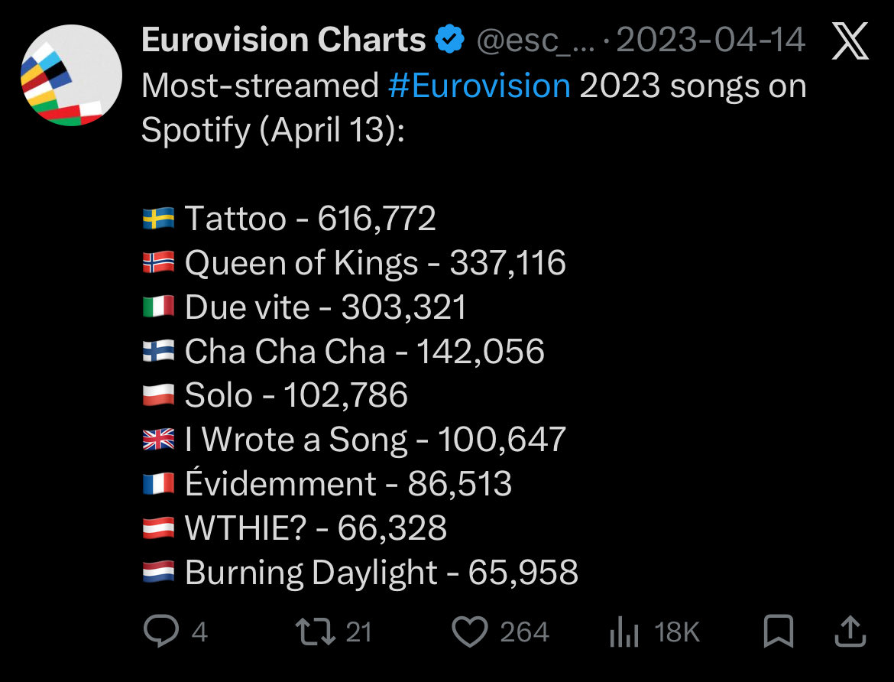This screenshot has height=682, width=894.
Task: Click the Norwegian flag beside Queen of Kings
Action: (158, 264)
